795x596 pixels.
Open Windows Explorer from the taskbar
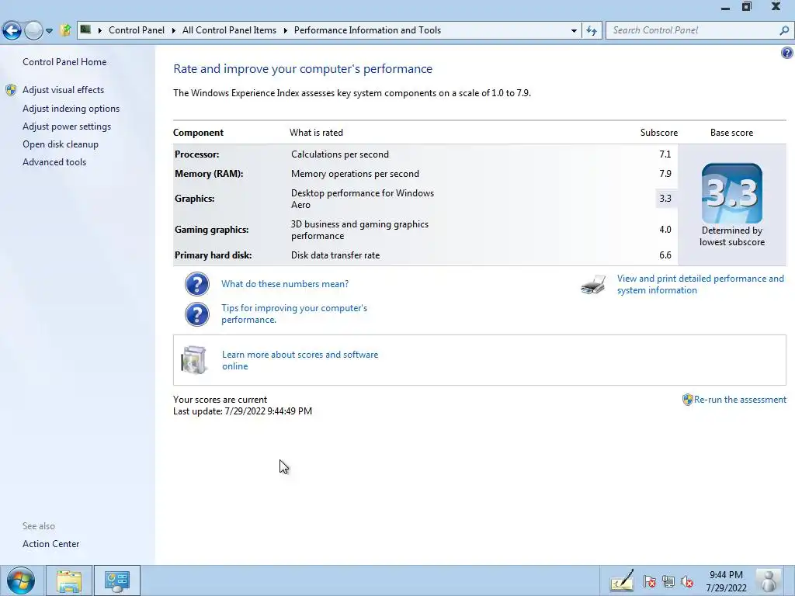(69, 580)
